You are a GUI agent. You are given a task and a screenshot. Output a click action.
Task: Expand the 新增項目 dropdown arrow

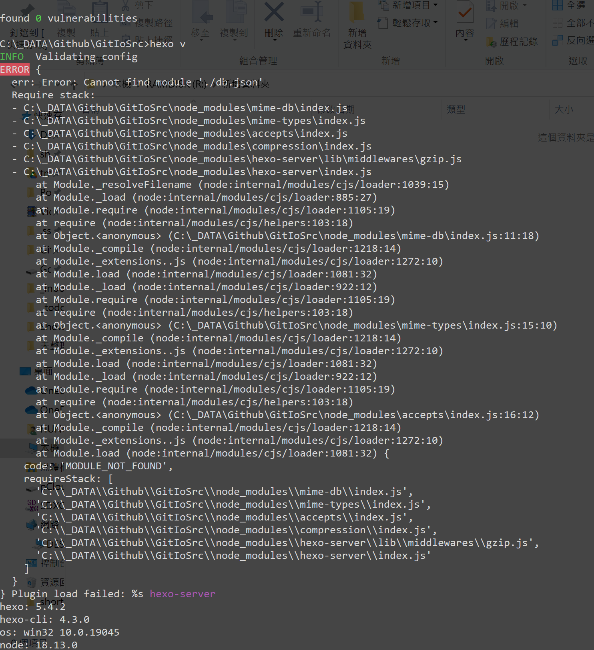[435, 5]
